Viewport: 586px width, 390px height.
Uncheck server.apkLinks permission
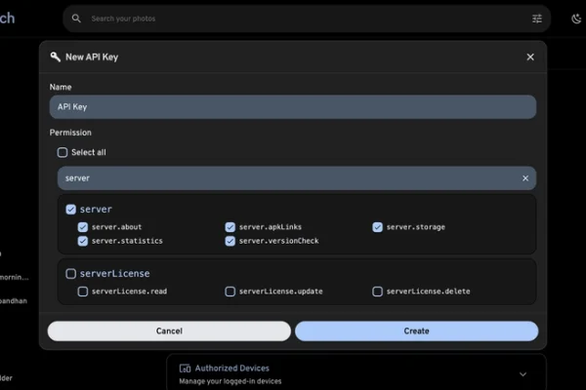(230, 227)
